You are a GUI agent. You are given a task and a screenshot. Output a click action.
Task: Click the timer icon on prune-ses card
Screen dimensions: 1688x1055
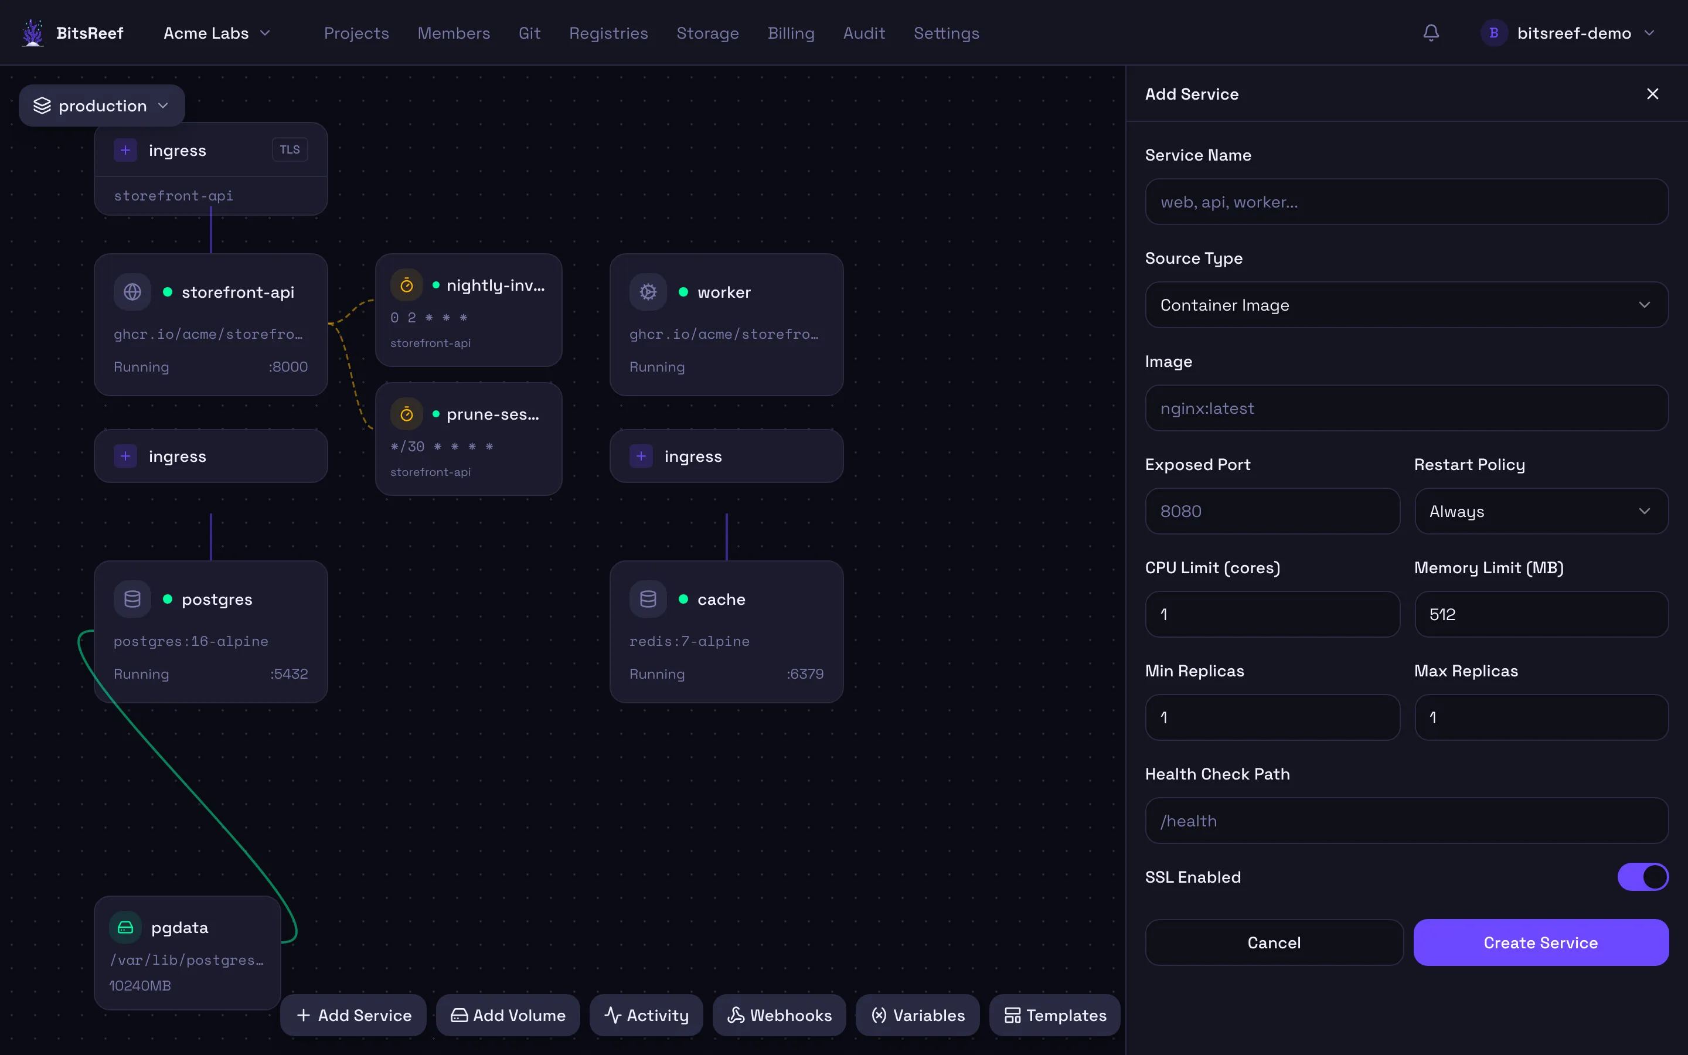(x=407, y=414)
